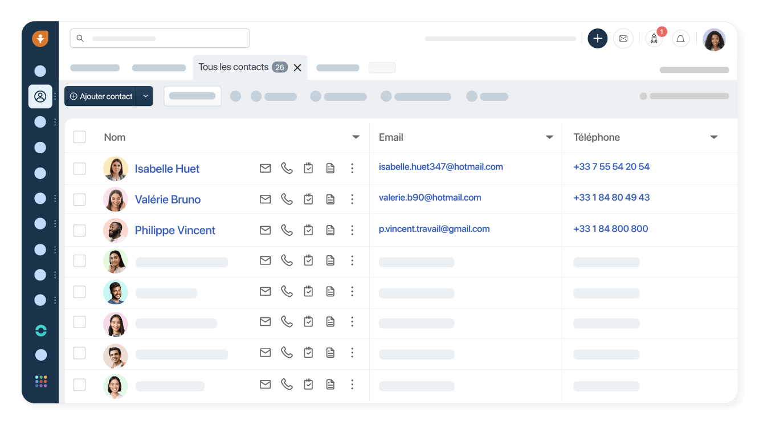The width and height of the screenshot is (759, 425).
Task: Open the Email column sort dropdown
Action: pos(549,137)
